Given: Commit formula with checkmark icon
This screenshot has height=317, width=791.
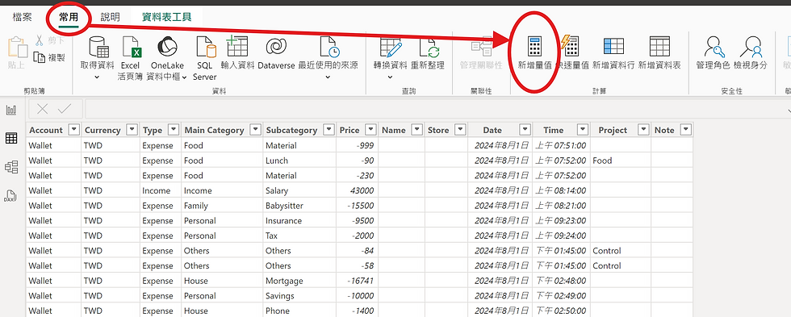Looking at the screenshot, I should point(65,109).
